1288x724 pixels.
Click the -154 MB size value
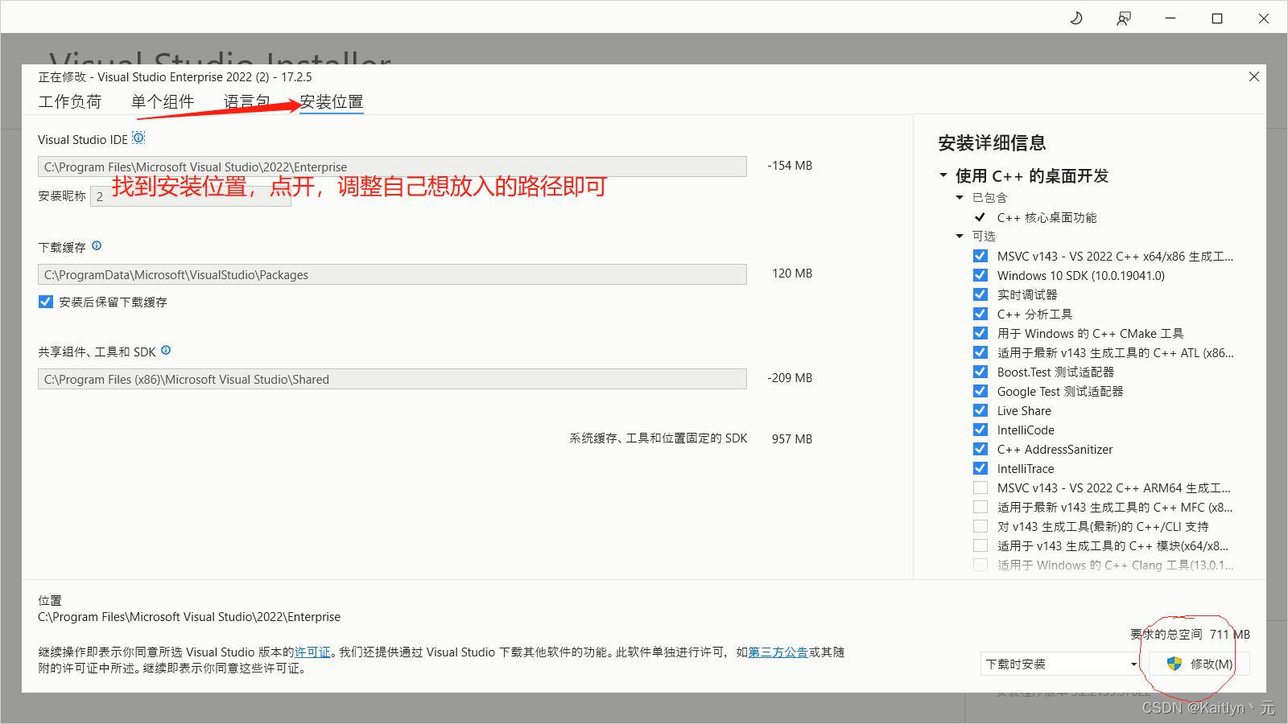point(790,165)
